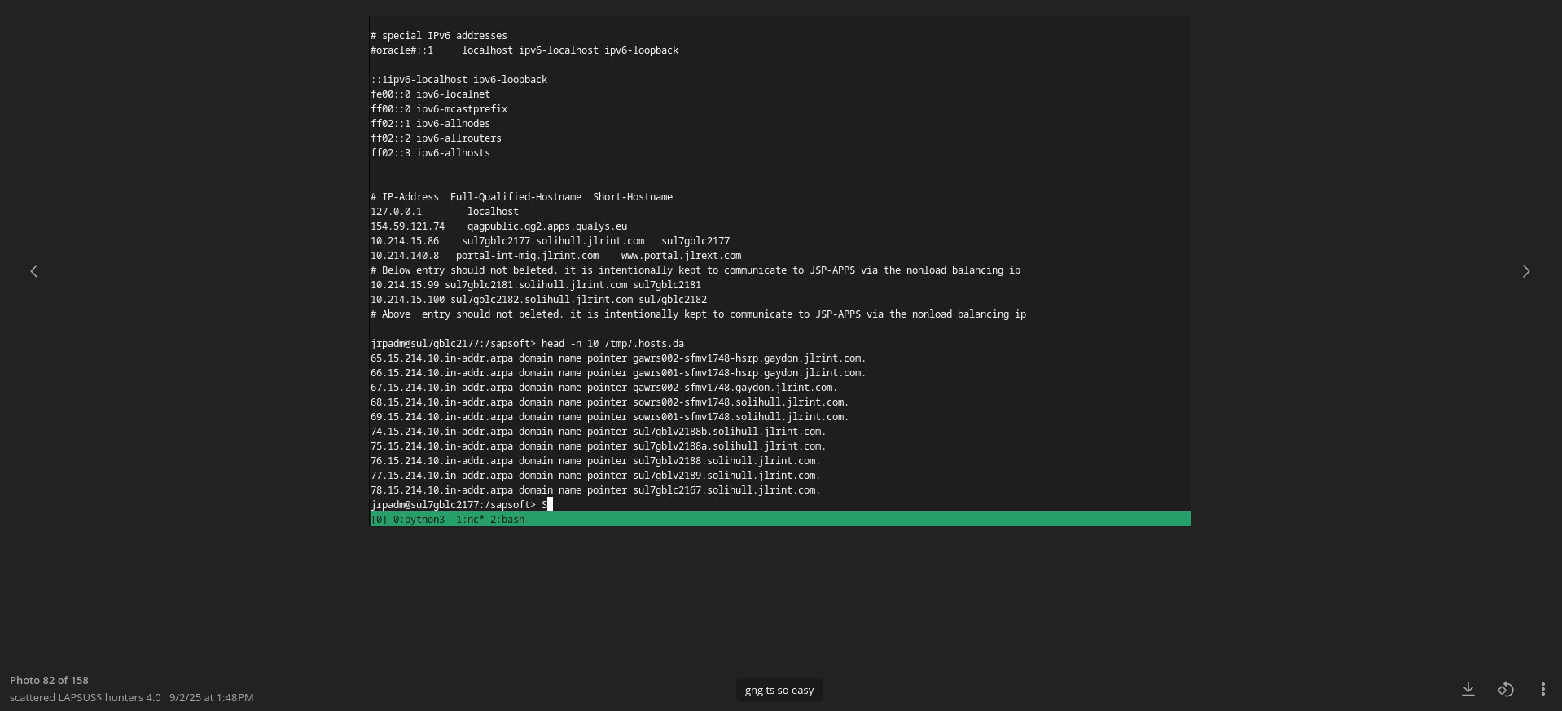Click the 'portal-int-mig.jlrint.com' hostname

527,256
